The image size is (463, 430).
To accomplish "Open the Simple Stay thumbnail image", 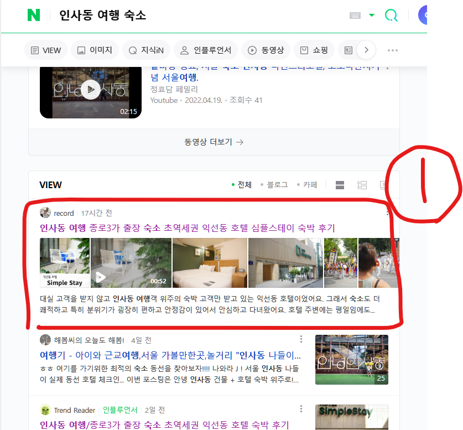I will point(65,263).
